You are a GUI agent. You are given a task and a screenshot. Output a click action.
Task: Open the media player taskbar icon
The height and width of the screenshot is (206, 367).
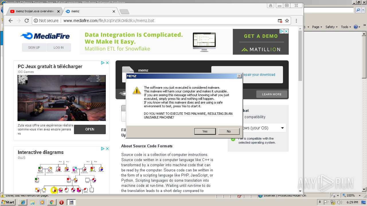point(42,202)
